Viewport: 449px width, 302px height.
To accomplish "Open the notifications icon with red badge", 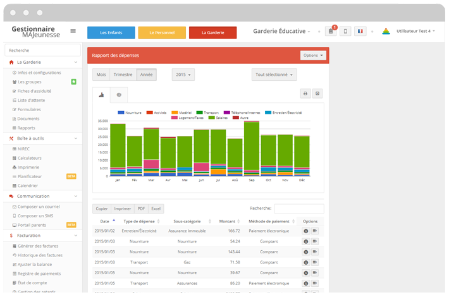I will tap(330, 32).
